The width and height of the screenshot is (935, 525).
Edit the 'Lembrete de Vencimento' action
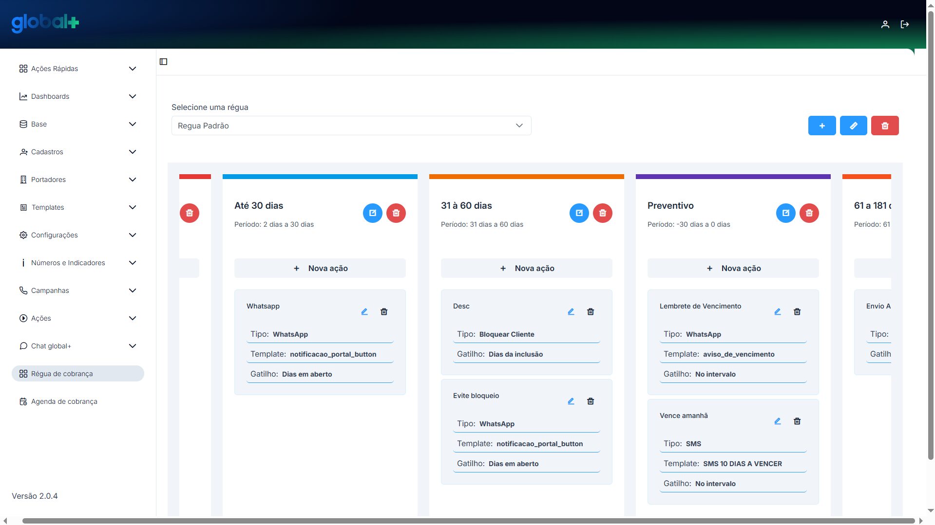pyautogui.click(x=777, y=312)
